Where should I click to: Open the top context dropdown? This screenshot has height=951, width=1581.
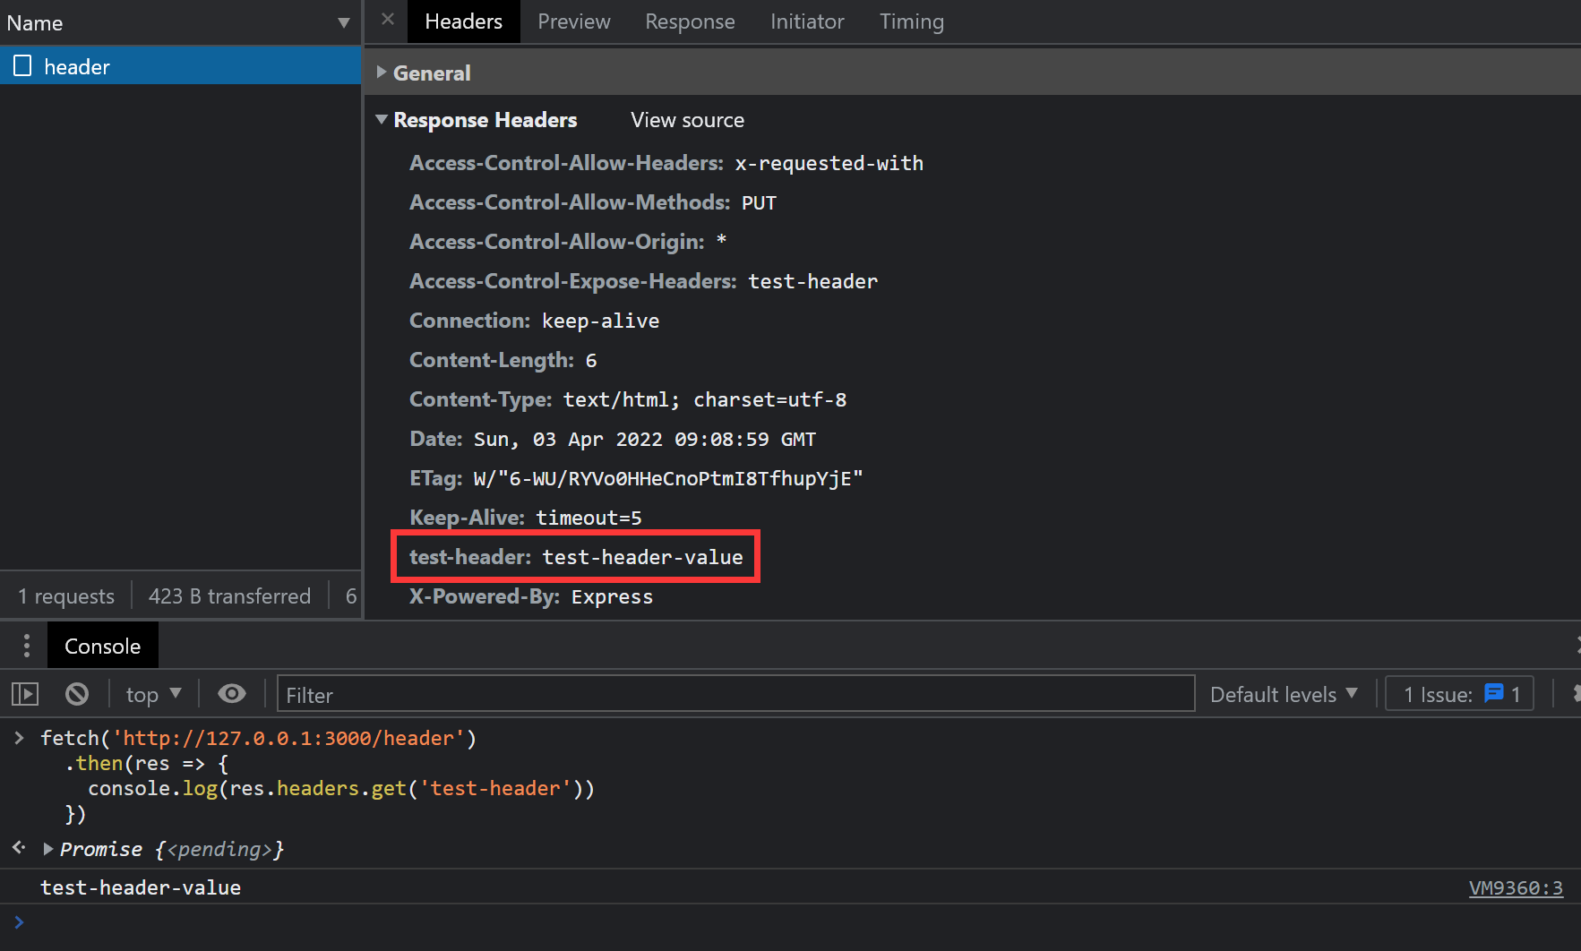[x=154, y=694]
